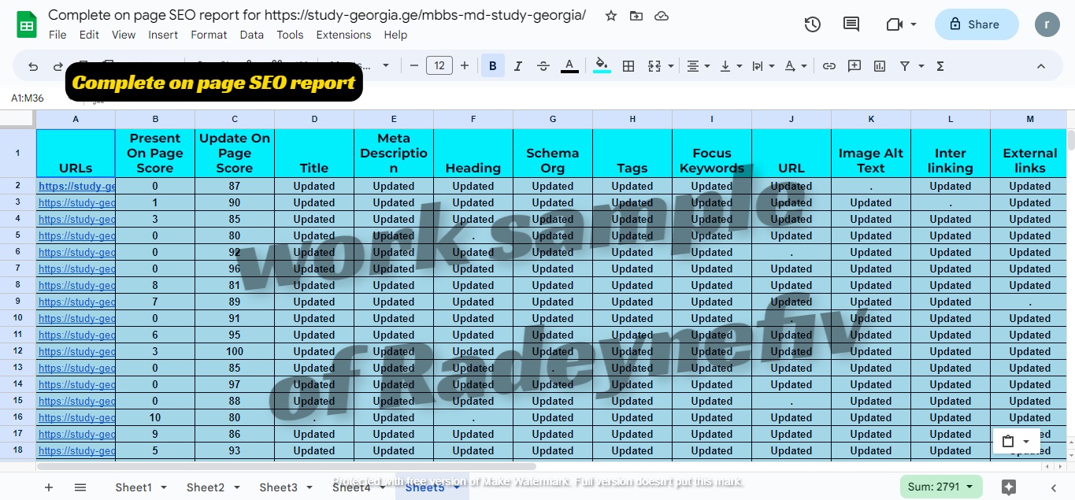Viewport: 1075px width, 500px height.
Task: Create a filter with the filter icon
Action: pyautogui.click(x=904, y=65)
